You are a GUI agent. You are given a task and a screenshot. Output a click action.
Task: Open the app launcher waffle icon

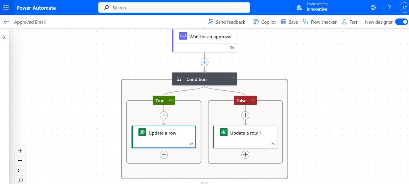pos(6,8)
